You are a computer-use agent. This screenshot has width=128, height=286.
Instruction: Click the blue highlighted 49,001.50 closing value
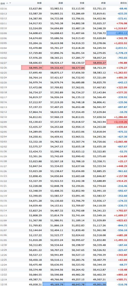point(96,284)
